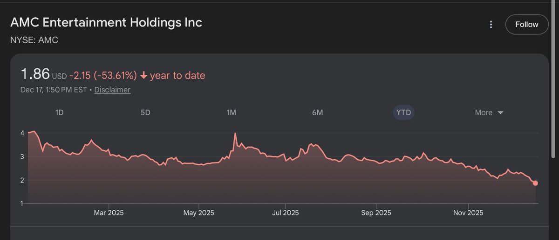Click the year to date down arrow
The width and height of the screenshot is (559, 240).
point(143,75)
